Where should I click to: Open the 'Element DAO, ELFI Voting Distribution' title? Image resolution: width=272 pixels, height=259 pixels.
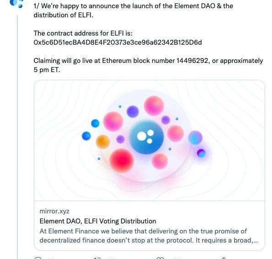[98, 221]
